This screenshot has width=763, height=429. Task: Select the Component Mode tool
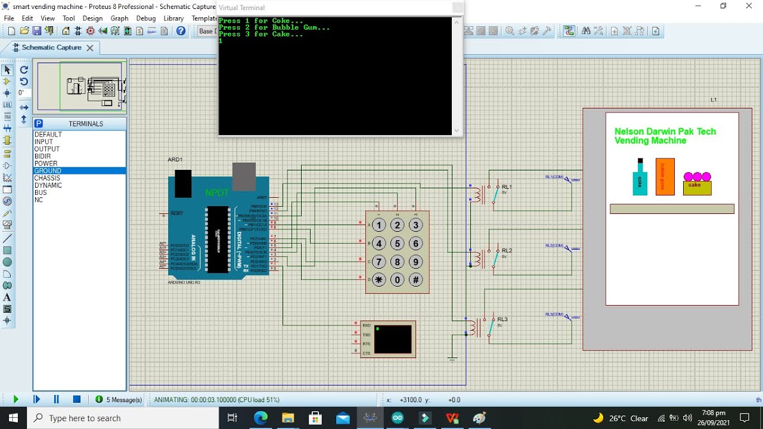coord(7,82)
